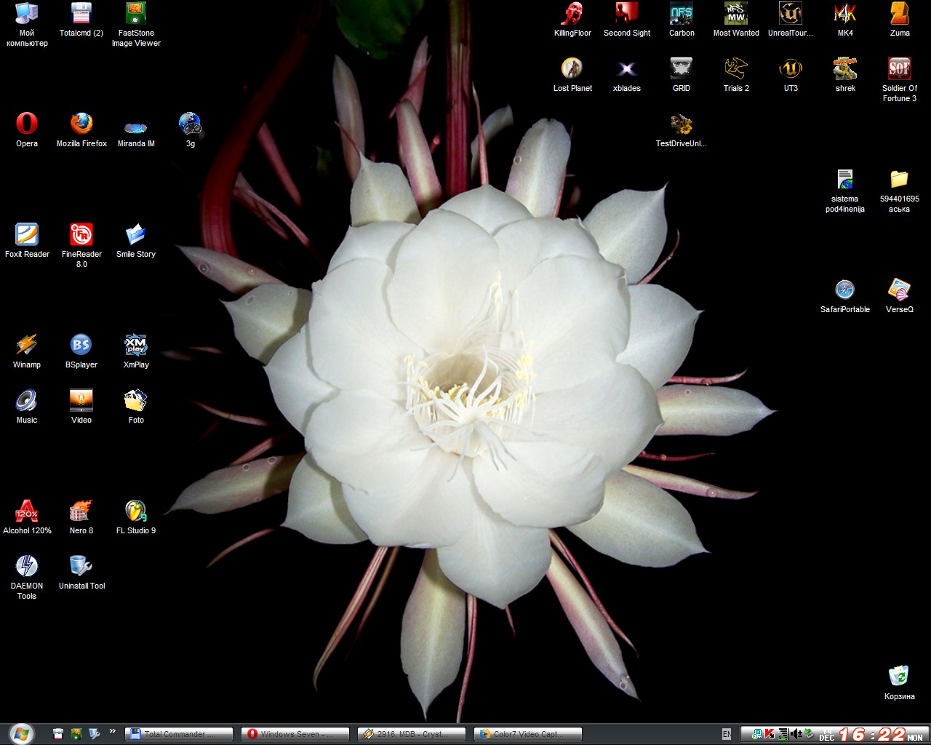The image size is (931, 745).
Task: Click the taskbar clock showing 16:22
Action: [873, 734]
